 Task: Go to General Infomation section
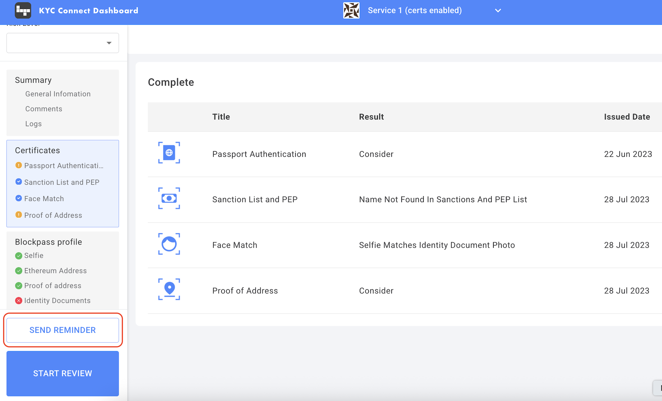click(58, 94)
